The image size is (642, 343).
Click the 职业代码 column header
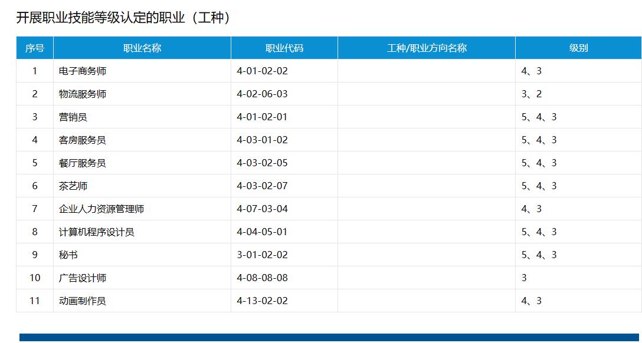click(x=284, y=48)
